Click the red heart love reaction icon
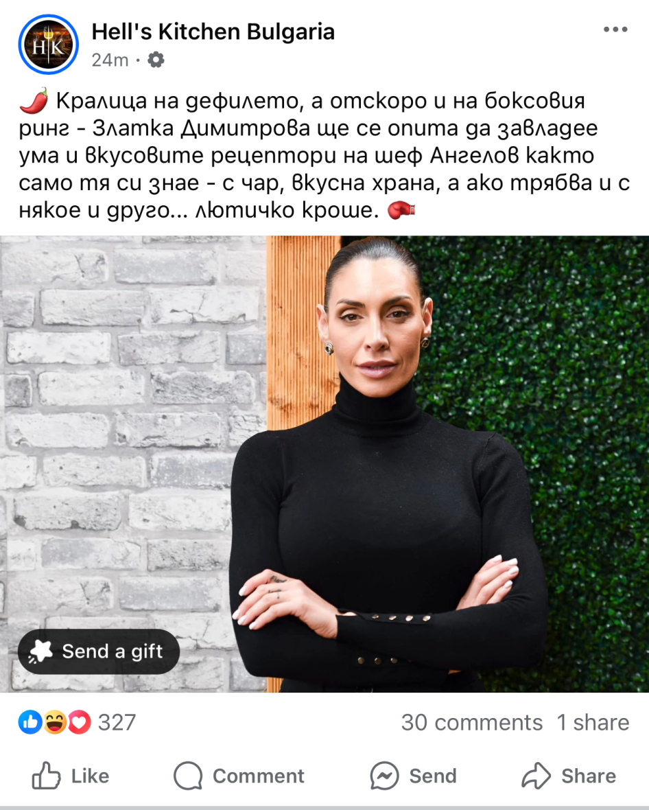 (x=79, y=722)
